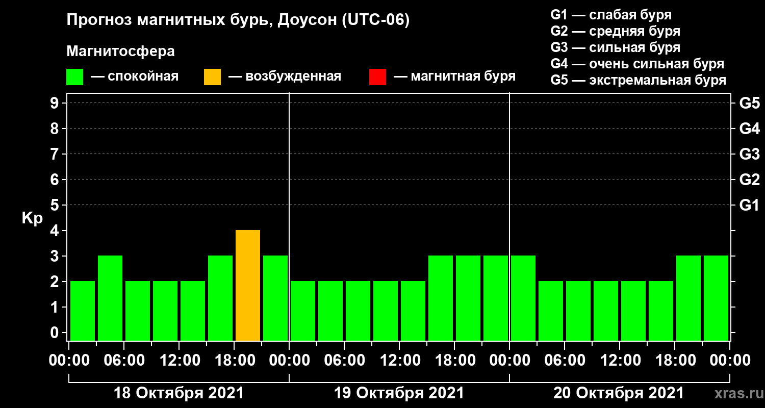Click the Kp value 9 on left axis
Viewport: 765px width, 408px height.
(56, 104)
